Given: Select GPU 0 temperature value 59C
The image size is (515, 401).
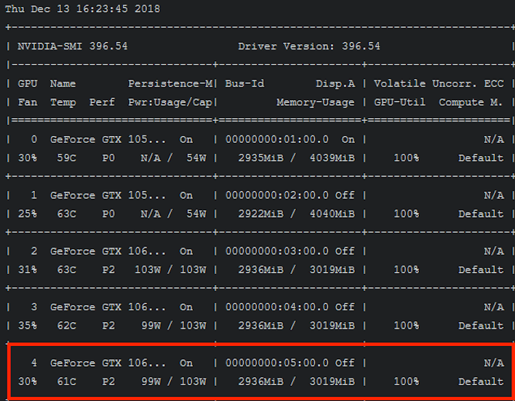Looking at the screenshot, I should pyautogui.click(x=66, y=158).
